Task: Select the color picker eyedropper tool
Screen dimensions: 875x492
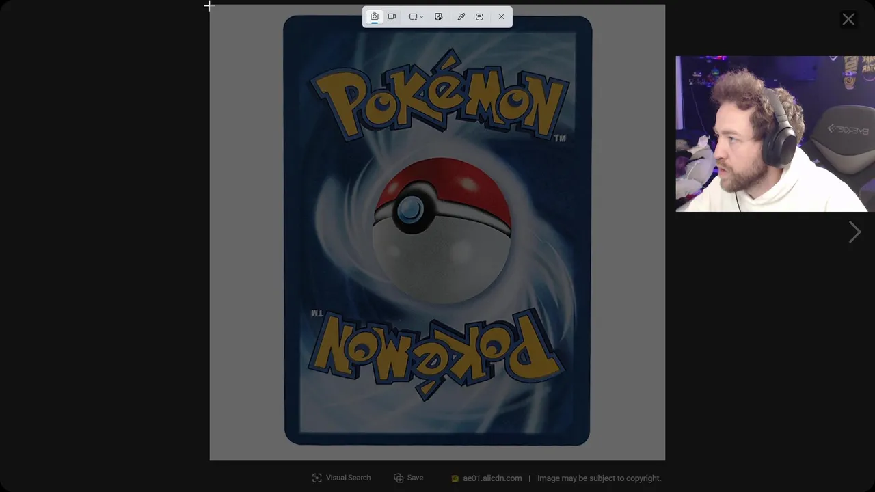Action: [x=461, y=16]
